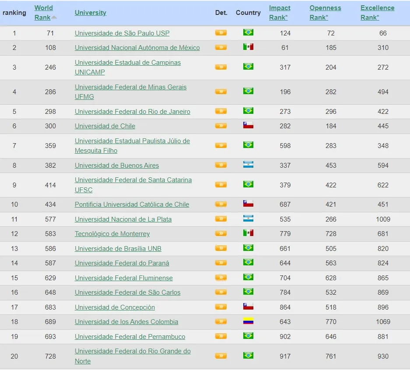
Task: Open details icon for Universidad de Chile
Action: tap(221, 126)
